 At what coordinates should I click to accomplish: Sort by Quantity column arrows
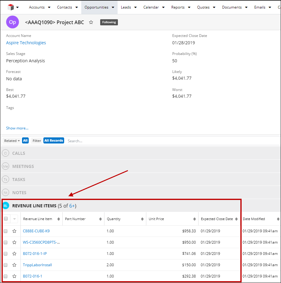(x=142, y=219)
